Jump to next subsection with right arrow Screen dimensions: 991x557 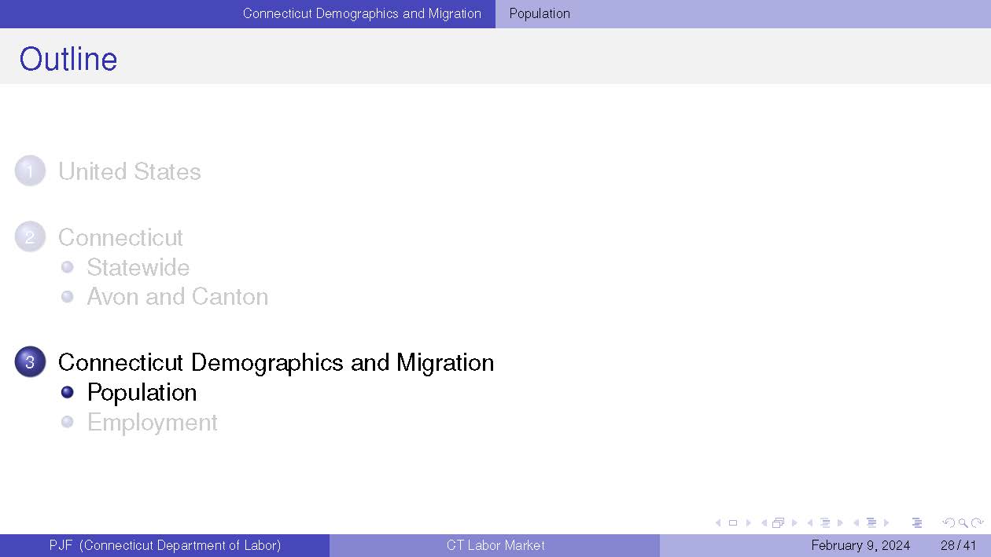pyautogui.click(x=840, y=523)
